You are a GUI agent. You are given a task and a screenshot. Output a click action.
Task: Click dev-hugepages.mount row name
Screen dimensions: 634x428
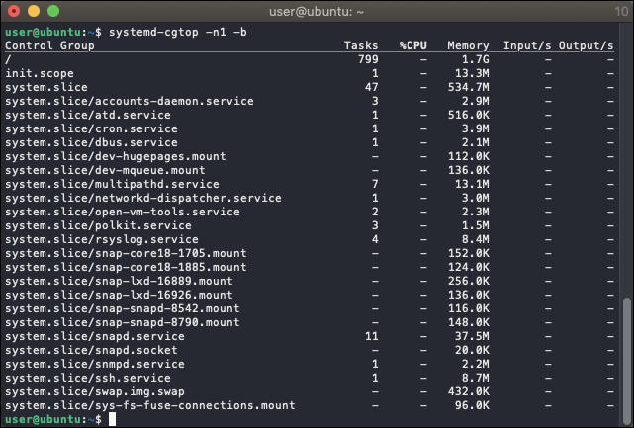[x=116, y=156]
